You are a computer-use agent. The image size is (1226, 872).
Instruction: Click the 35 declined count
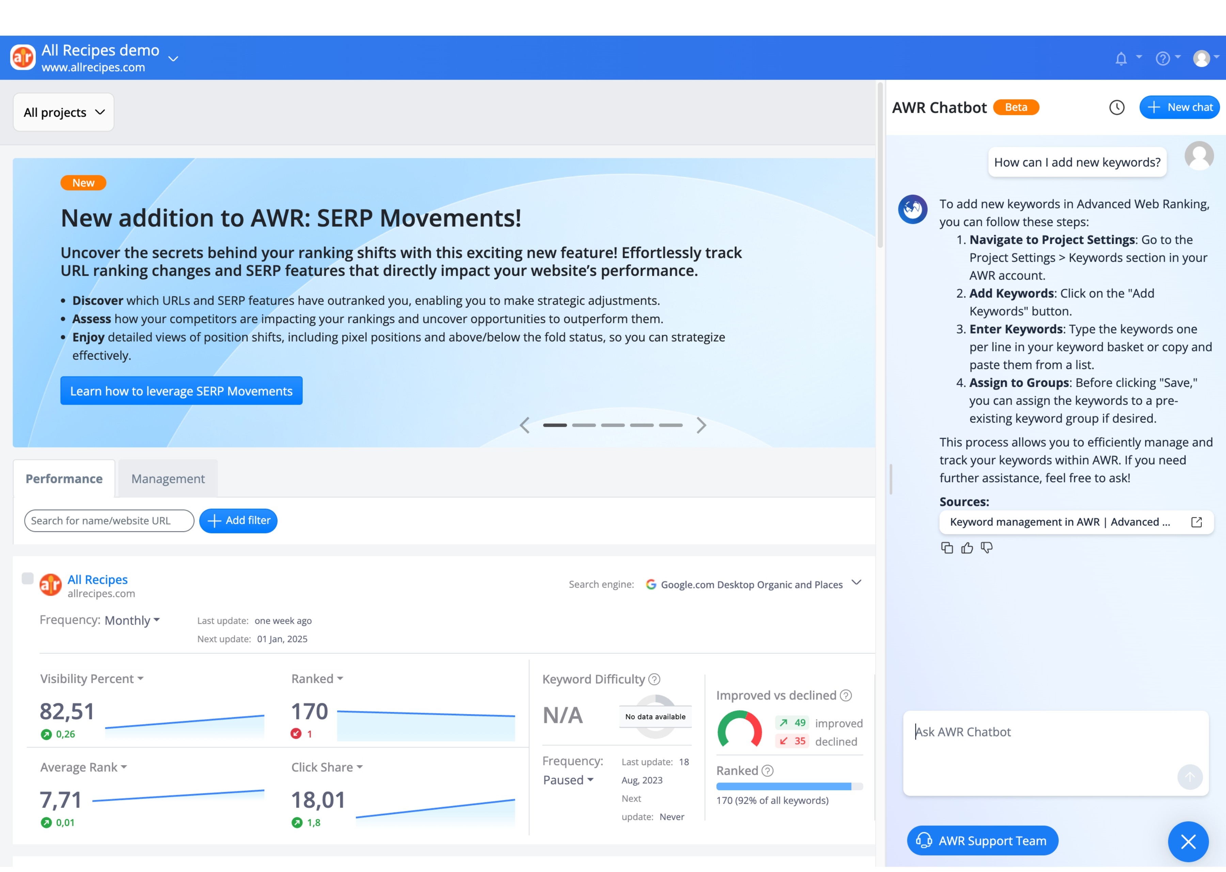coord(792,741)
